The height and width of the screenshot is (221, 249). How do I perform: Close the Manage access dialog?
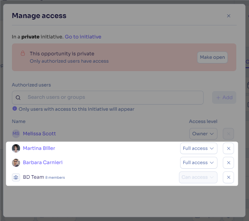[x=229, y=16]
